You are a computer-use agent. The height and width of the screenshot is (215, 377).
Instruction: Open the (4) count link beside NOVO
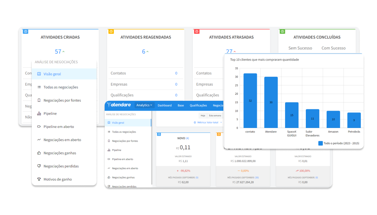coord(187,138)
